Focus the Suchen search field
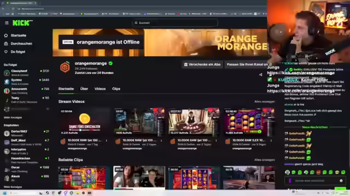350x196 pixels. [x=175, y=23]
